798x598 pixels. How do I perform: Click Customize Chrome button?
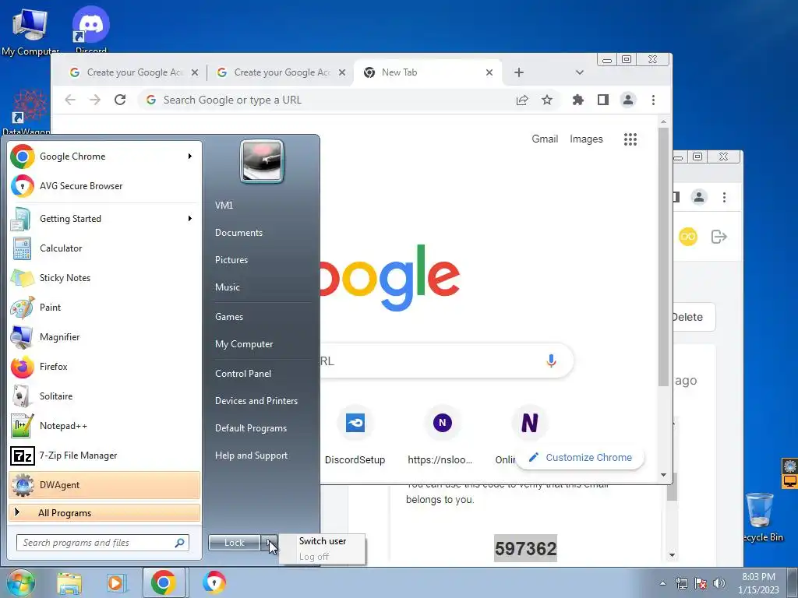click(580, 457)
